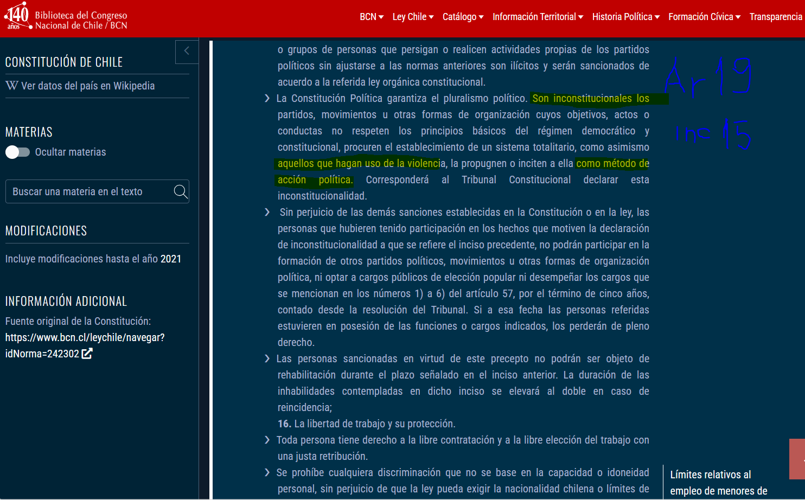805x500 pixels.
Task: Open the BCN dropdown menu
Action: click(372, 17)
